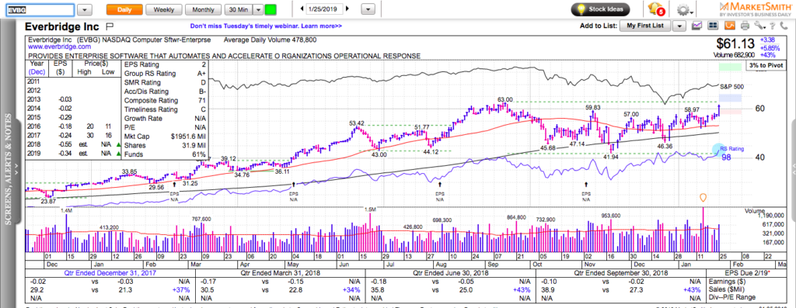Screen dimensions: 796x308
Task: Click the blue zone swatch right of chart
Action: point(731,98)
